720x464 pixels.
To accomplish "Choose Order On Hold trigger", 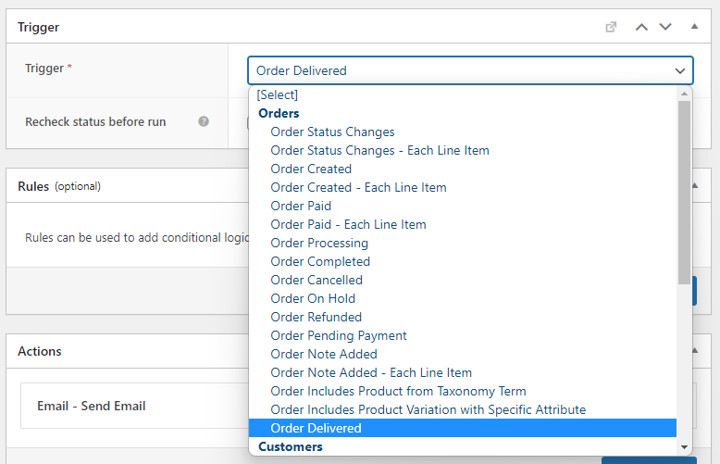I will pos(463,298).
